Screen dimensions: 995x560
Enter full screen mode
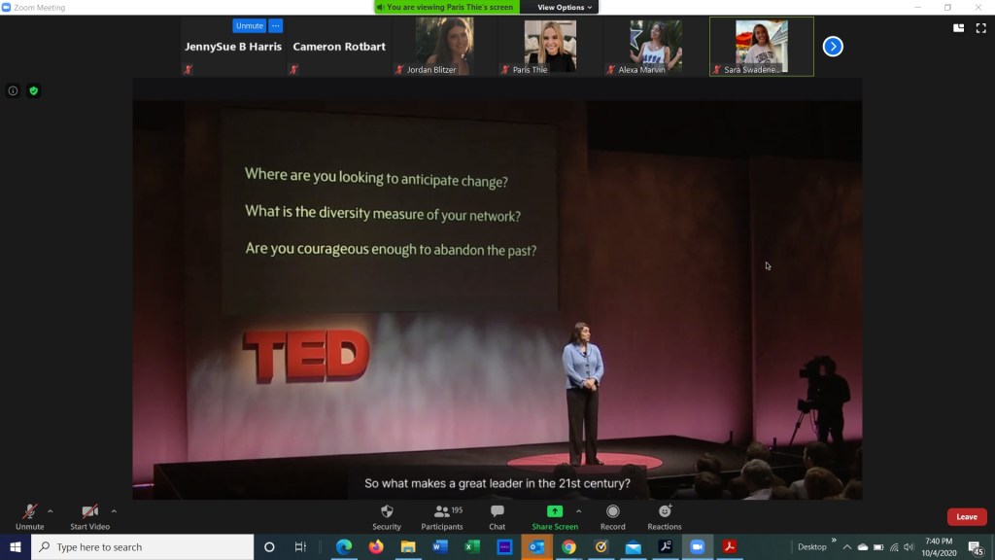pos(978,28)
